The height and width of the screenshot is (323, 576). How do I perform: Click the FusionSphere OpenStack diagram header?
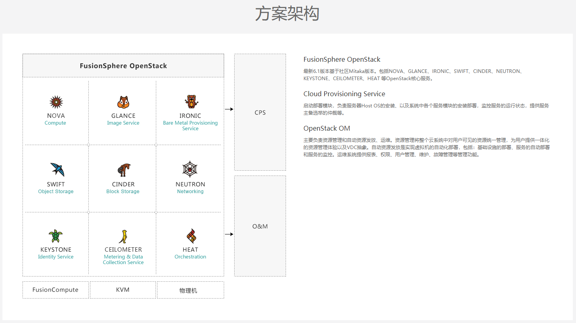click(x=123, y=66)
